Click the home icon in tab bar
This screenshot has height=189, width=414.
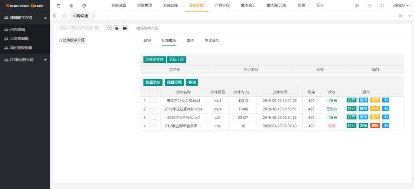[64, 16]
